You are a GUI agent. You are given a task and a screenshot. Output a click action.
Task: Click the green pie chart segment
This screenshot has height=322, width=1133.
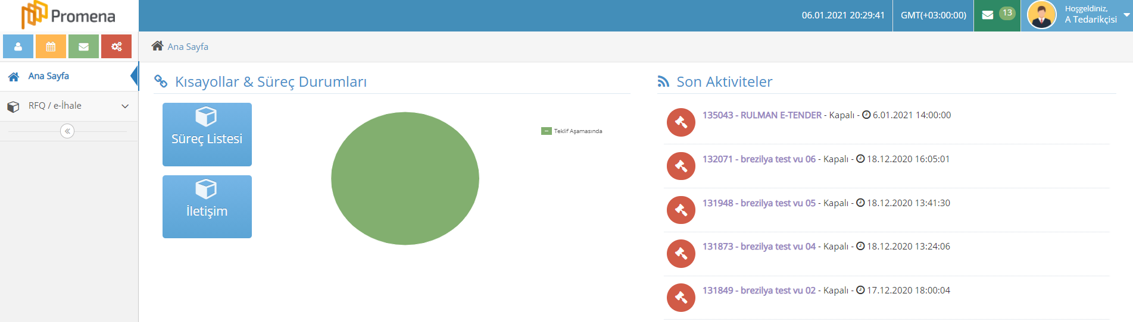click(x=405, y=178)
